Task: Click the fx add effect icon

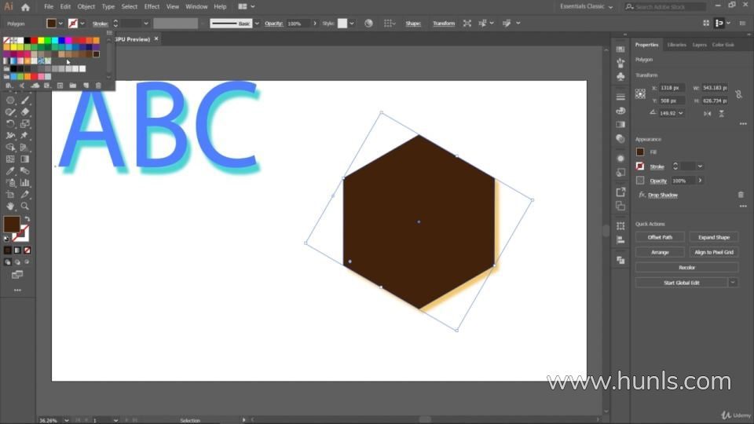Action: point(642,195)
